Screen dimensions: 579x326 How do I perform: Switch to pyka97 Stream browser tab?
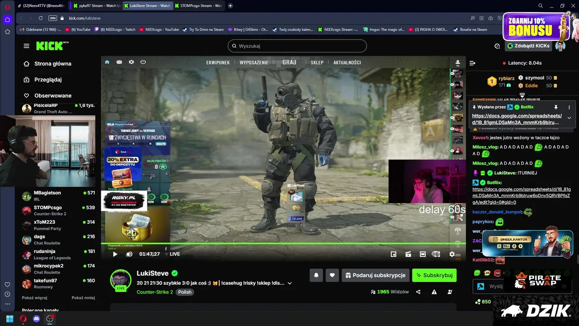coord(96,6)
